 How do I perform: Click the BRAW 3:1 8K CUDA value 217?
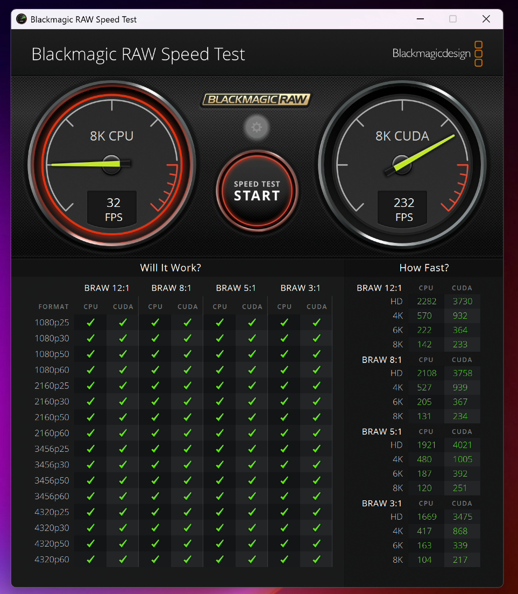[x=460, y=560]
